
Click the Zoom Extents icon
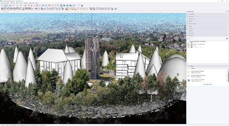tap(58, 6)
